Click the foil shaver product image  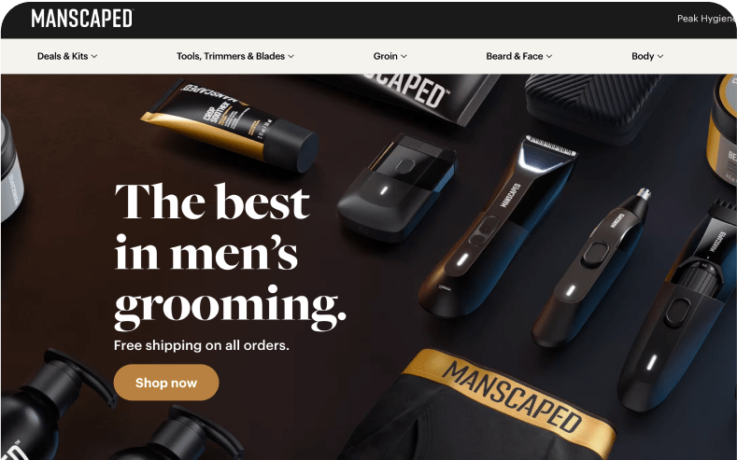(x=396, y=188)
